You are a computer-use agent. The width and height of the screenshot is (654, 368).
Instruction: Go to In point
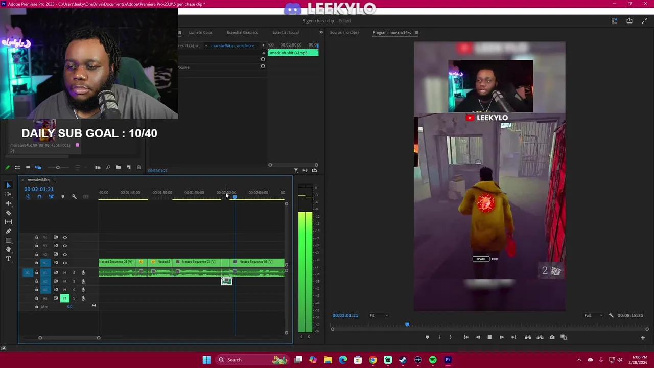point(466,337)
